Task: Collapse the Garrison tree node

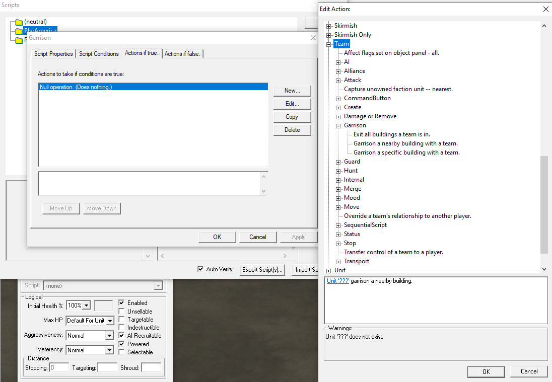Action: coord(338,126)
